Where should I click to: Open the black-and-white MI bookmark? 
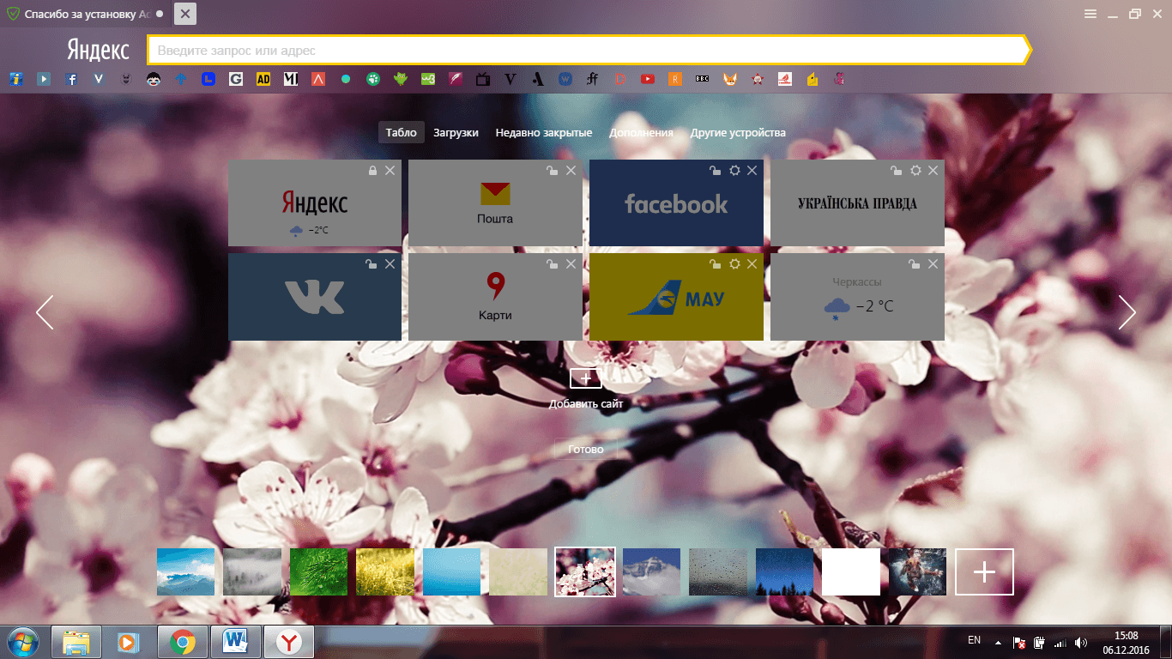[291, 79]
